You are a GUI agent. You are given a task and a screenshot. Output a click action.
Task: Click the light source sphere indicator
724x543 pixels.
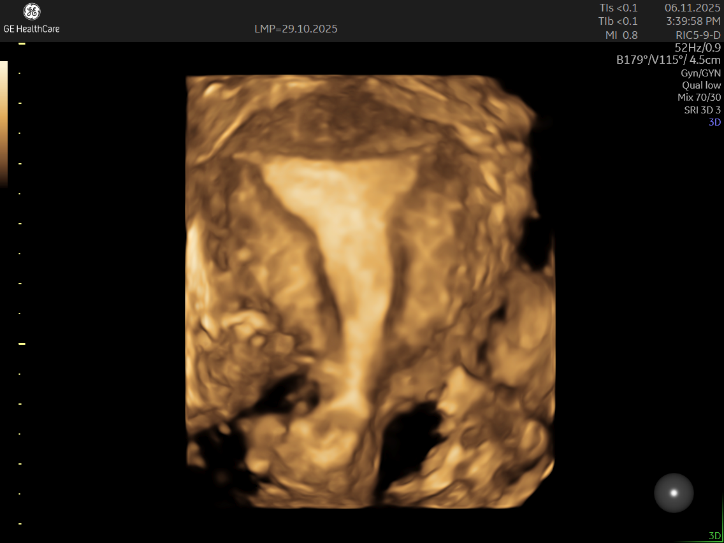(674, 493)
